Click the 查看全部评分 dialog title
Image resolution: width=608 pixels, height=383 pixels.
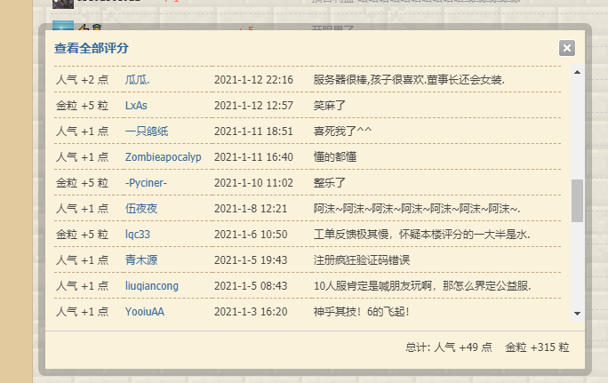tap(92, 48)
